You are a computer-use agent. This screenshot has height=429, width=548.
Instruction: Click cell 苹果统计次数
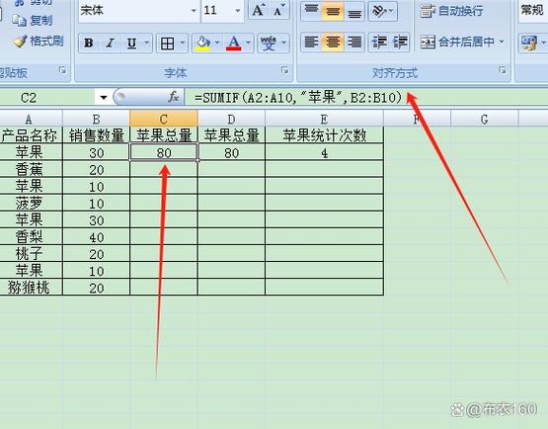(x=324, y=135)
